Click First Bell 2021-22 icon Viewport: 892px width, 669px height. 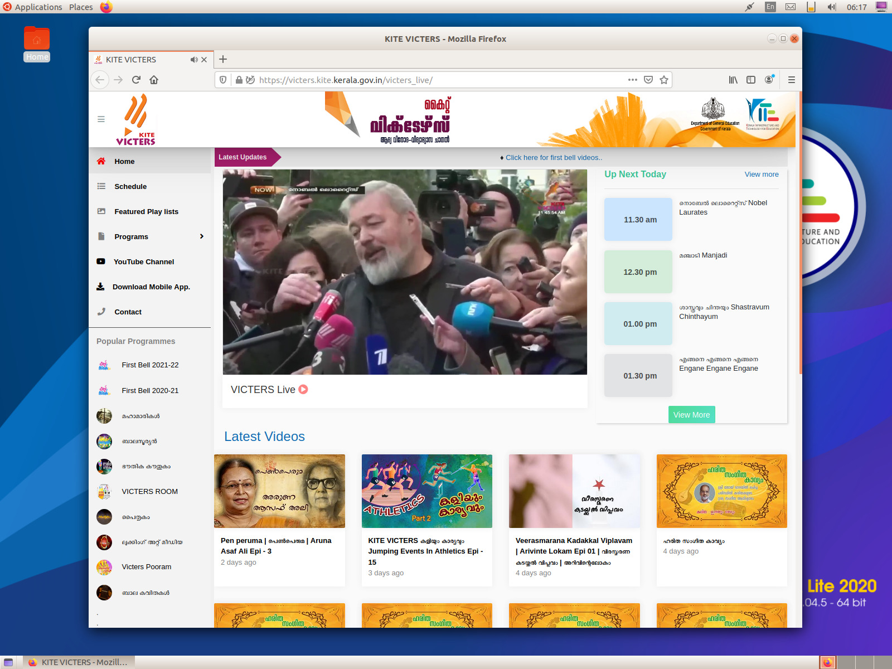104,365
